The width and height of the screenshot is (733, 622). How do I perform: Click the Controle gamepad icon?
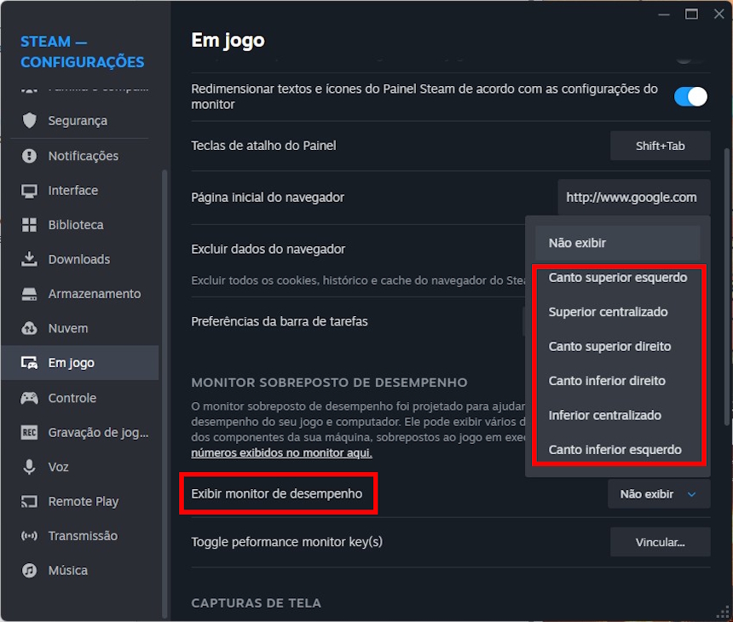[31, 397]
